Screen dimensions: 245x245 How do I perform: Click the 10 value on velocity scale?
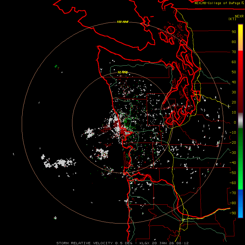point(234,112)
